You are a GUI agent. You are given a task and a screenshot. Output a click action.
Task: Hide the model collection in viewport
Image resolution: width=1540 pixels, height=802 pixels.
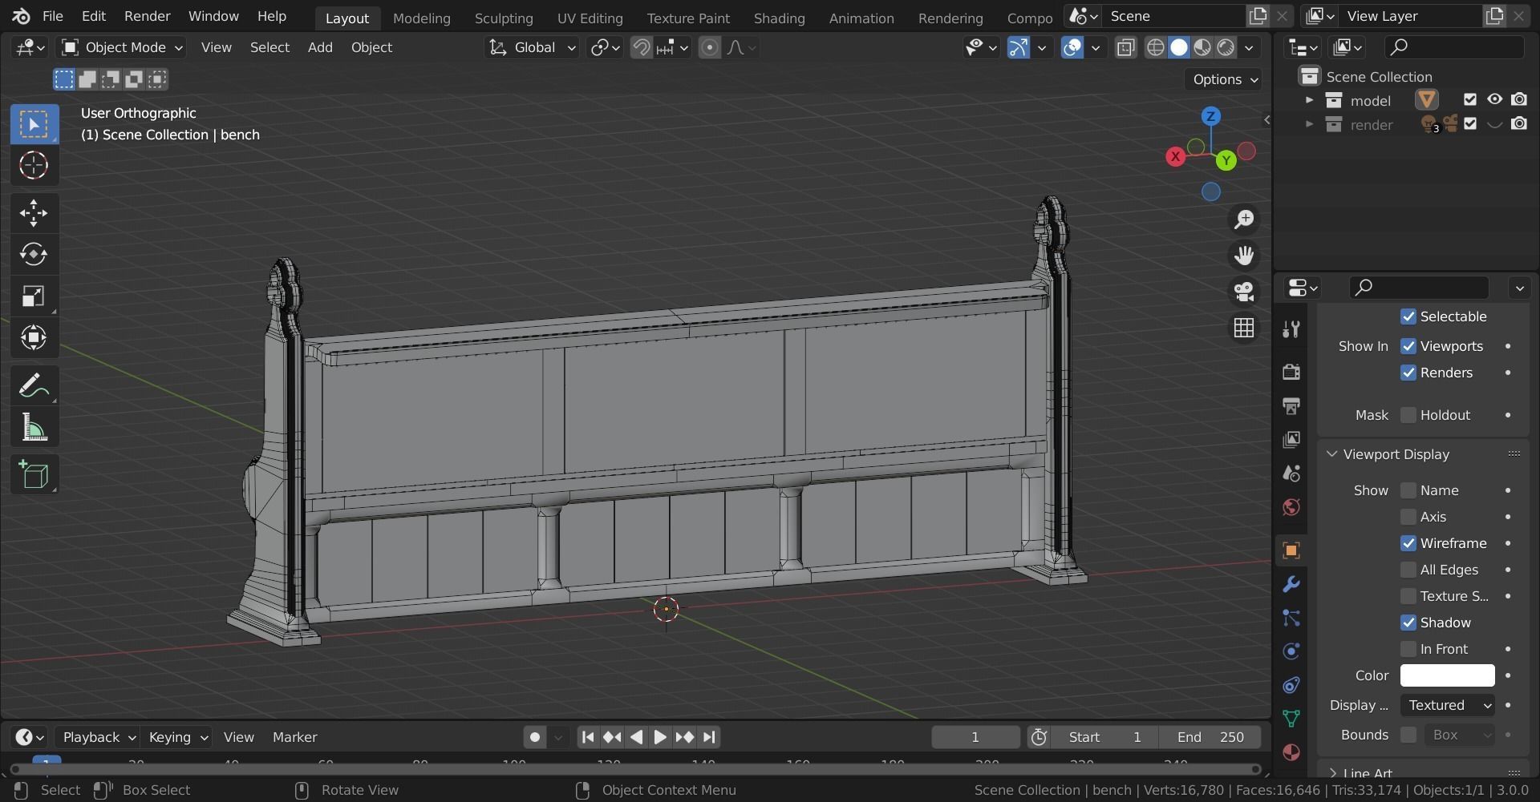[x=1494, y=100]
